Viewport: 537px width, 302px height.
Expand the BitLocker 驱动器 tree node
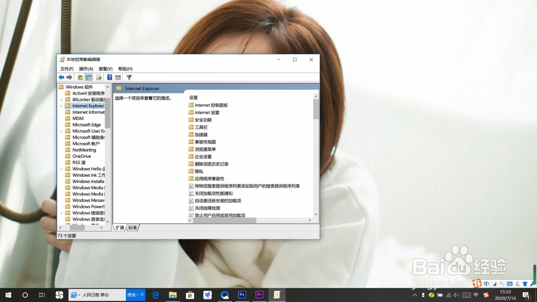coord(61,100)
